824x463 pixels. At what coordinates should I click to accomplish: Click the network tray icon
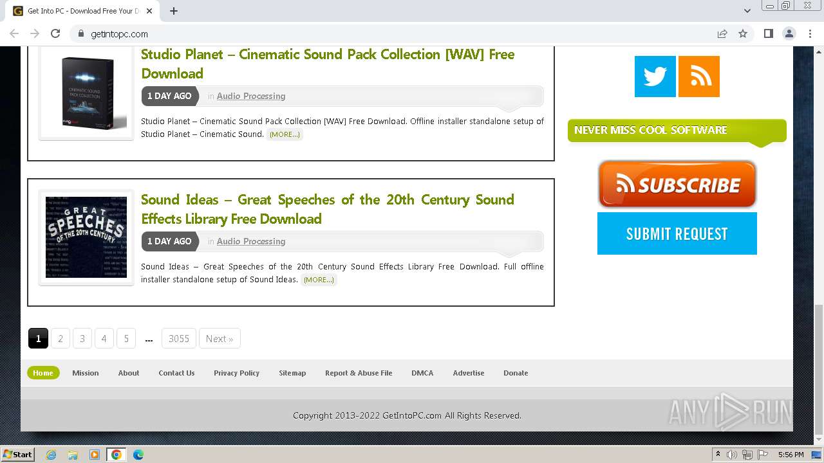[x=747, y=455]
